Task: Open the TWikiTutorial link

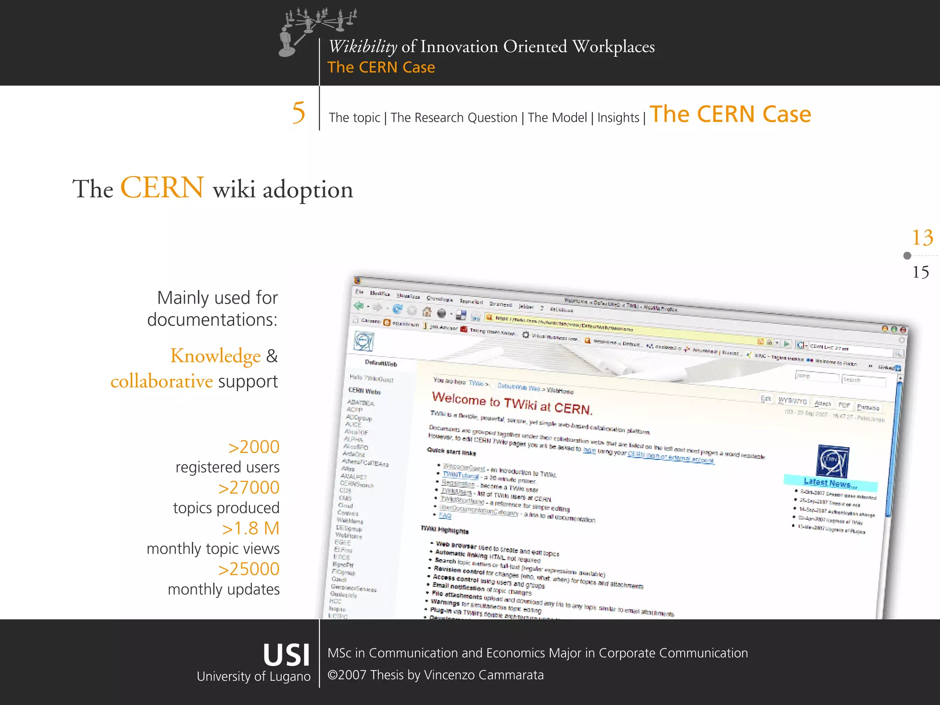Action: pyautogui.click(x=460, y=475)
